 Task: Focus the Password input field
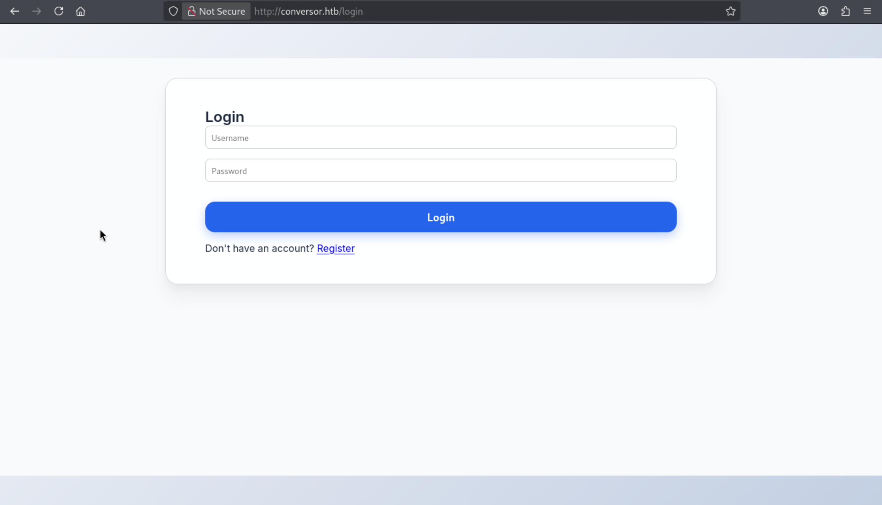pos(440,171)
